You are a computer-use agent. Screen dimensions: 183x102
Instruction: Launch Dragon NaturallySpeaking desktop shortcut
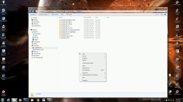tap(3, 44)
